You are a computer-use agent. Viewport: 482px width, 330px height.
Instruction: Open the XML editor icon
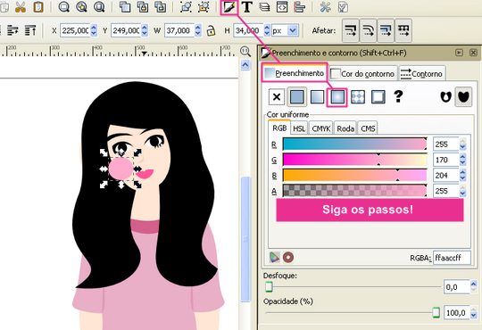point(282,7)
